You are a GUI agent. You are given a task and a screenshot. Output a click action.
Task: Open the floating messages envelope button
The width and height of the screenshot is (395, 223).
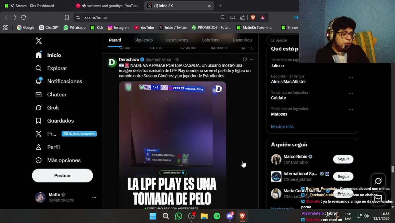[378, 198]
